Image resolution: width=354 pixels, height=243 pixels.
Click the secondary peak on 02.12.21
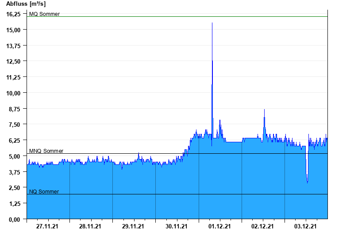coord(264,110)
